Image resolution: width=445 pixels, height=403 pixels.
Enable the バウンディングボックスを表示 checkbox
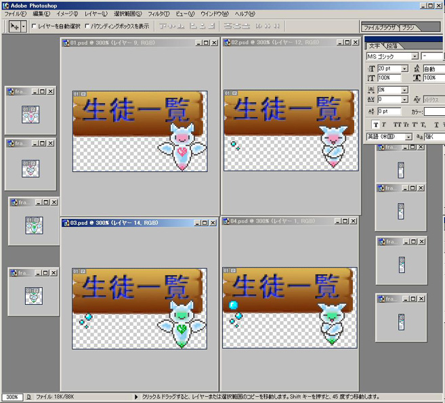click(87, 26)
